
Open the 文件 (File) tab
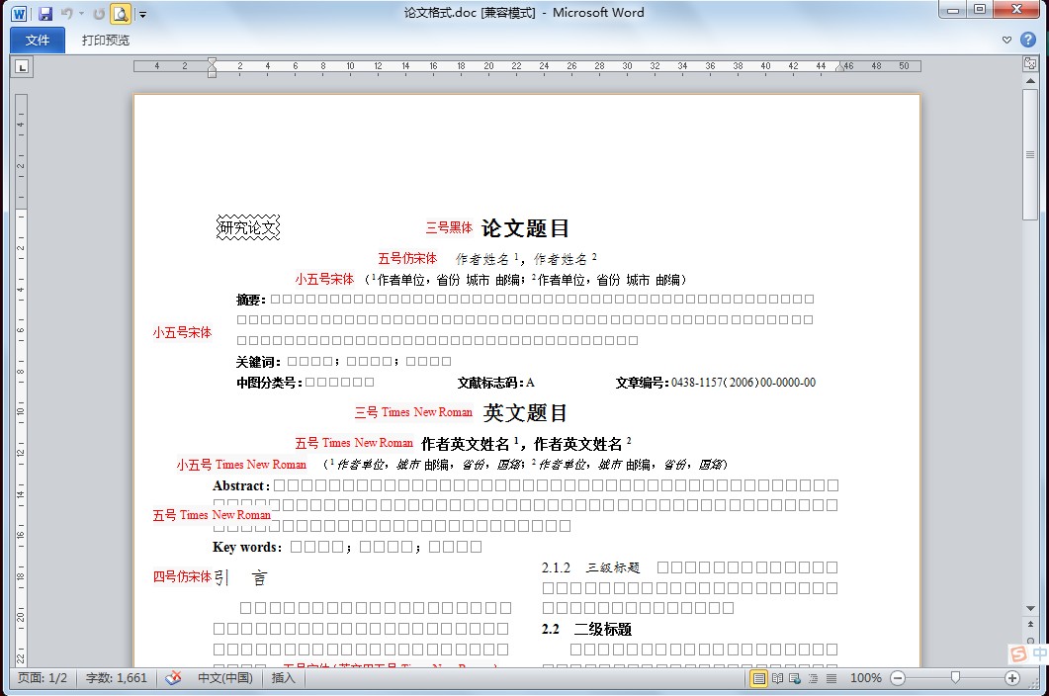(38, 41)
